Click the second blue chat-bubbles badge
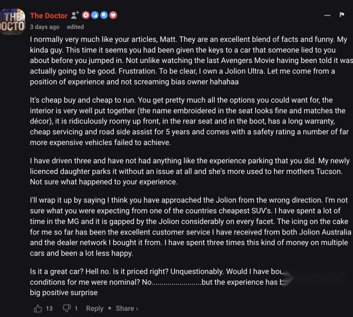The width and height of the screenshot is (353, 317). coord(104,15)
